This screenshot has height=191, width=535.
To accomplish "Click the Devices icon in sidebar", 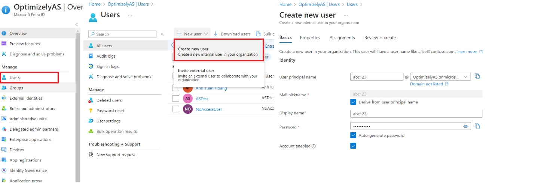I will pos(4,150).
